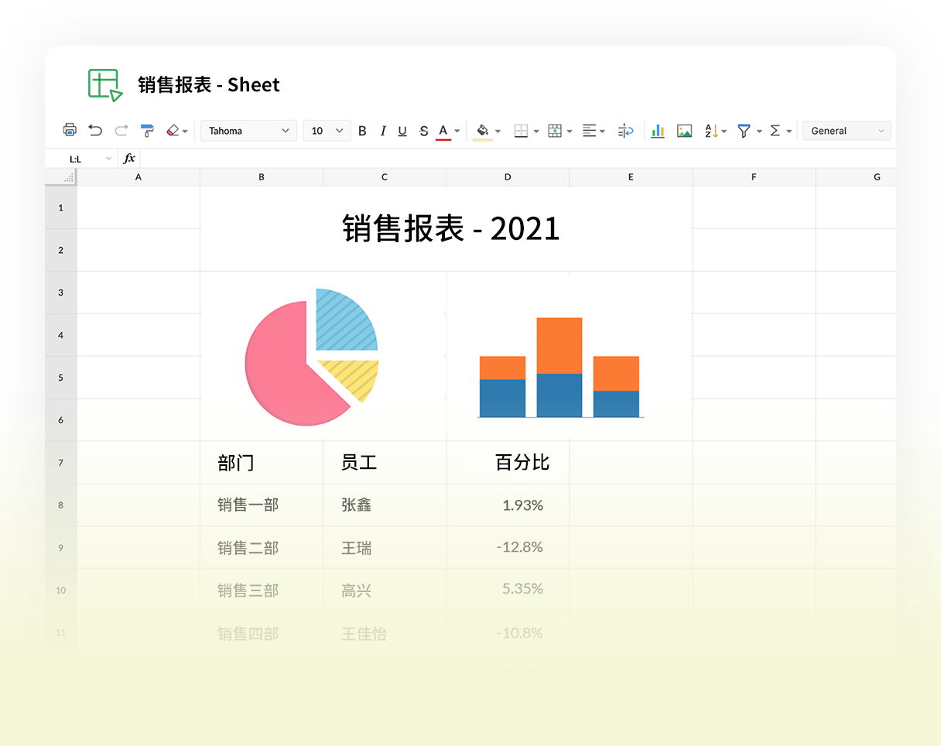
Task: Toggle Underline formatting
Action: coord(402,131)
